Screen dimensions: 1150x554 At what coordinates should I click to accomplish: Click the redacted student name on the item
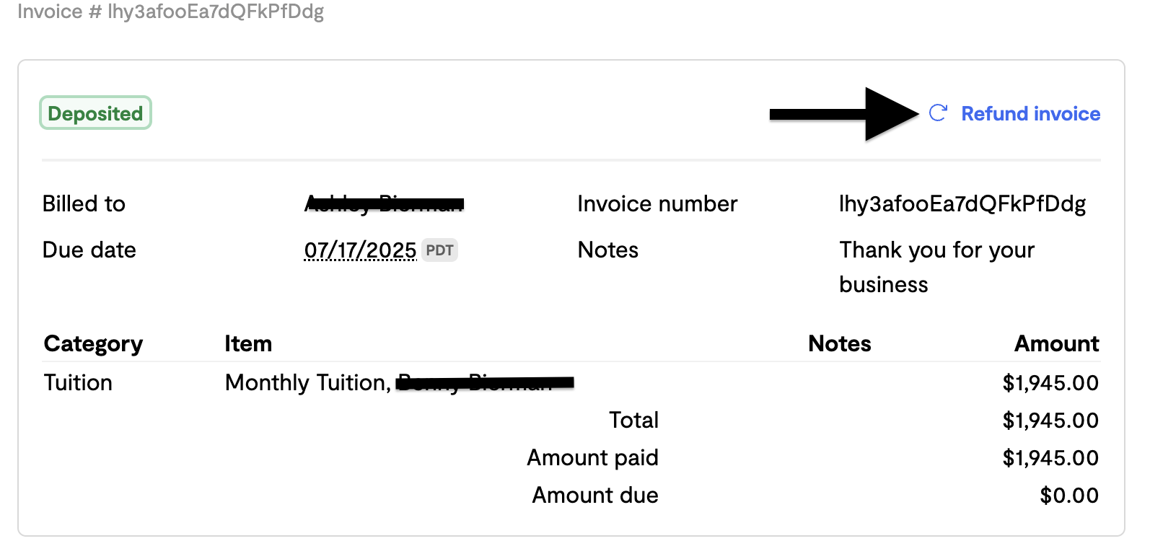(485, 382)
